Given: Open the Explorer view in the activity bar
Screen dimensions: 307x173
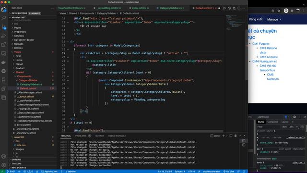Looking at the screenshot, I should 3,9.
